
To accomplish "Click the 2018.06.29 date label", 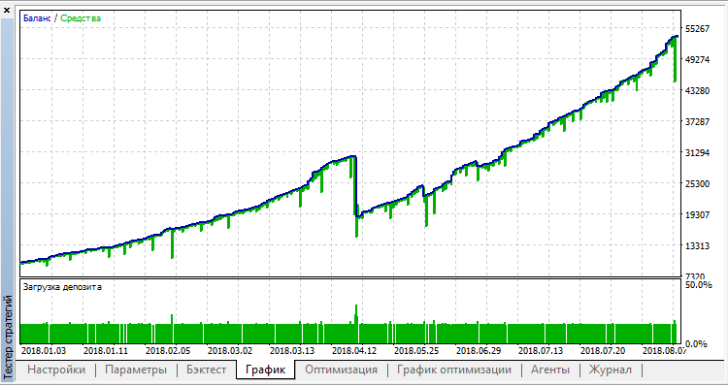I will point(479,350).
